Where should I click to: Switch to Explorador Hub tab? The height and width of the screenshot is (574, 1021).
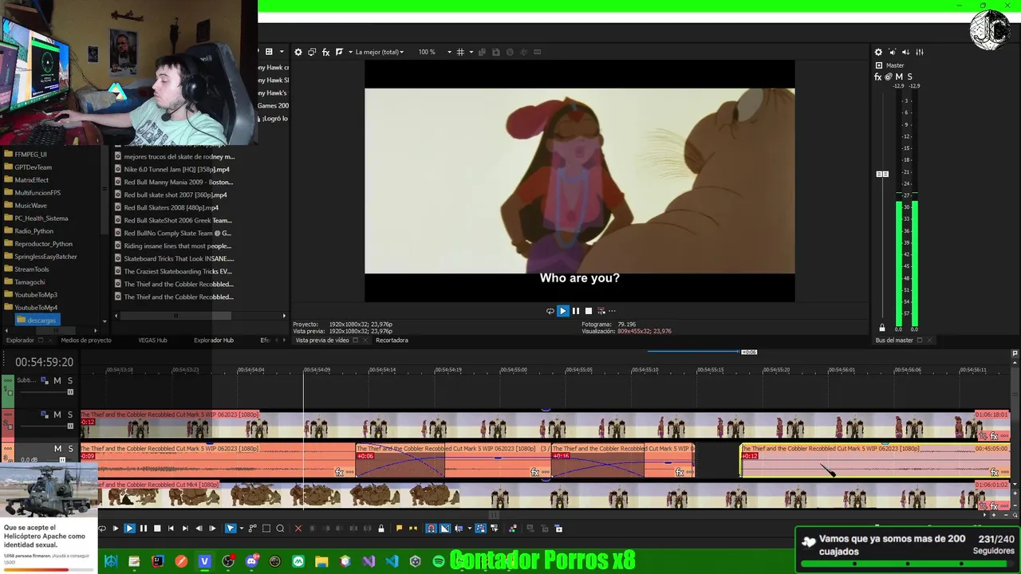point(214,340)
